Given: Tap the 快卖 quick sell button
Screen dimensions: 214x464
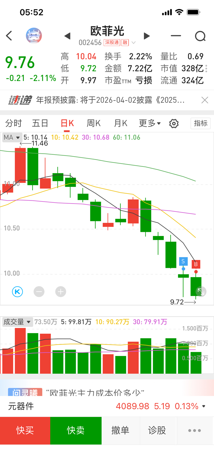Looking at the screenshot, I should tap(76, 431).
